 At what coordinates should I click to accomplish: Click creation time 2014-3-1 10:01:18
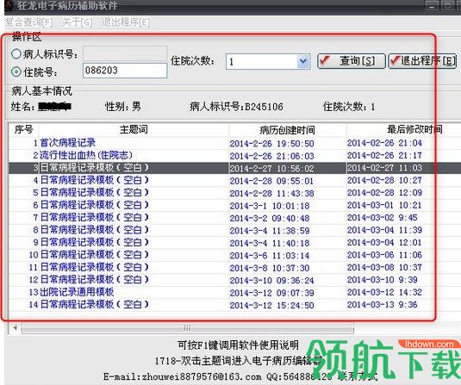pos(270,206)
